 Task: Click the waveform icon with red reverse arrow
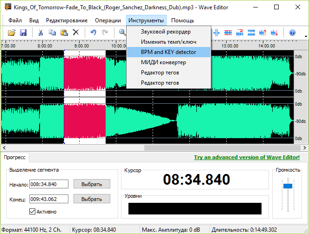coord(240,33)
